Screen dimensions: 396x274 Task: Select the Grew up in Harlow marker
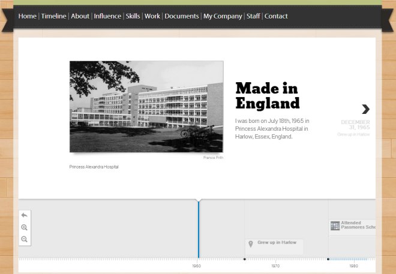pos(277,243)
